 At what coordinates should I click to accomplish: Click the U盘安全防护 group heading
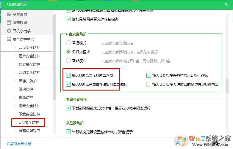click(x=76, y=34)
